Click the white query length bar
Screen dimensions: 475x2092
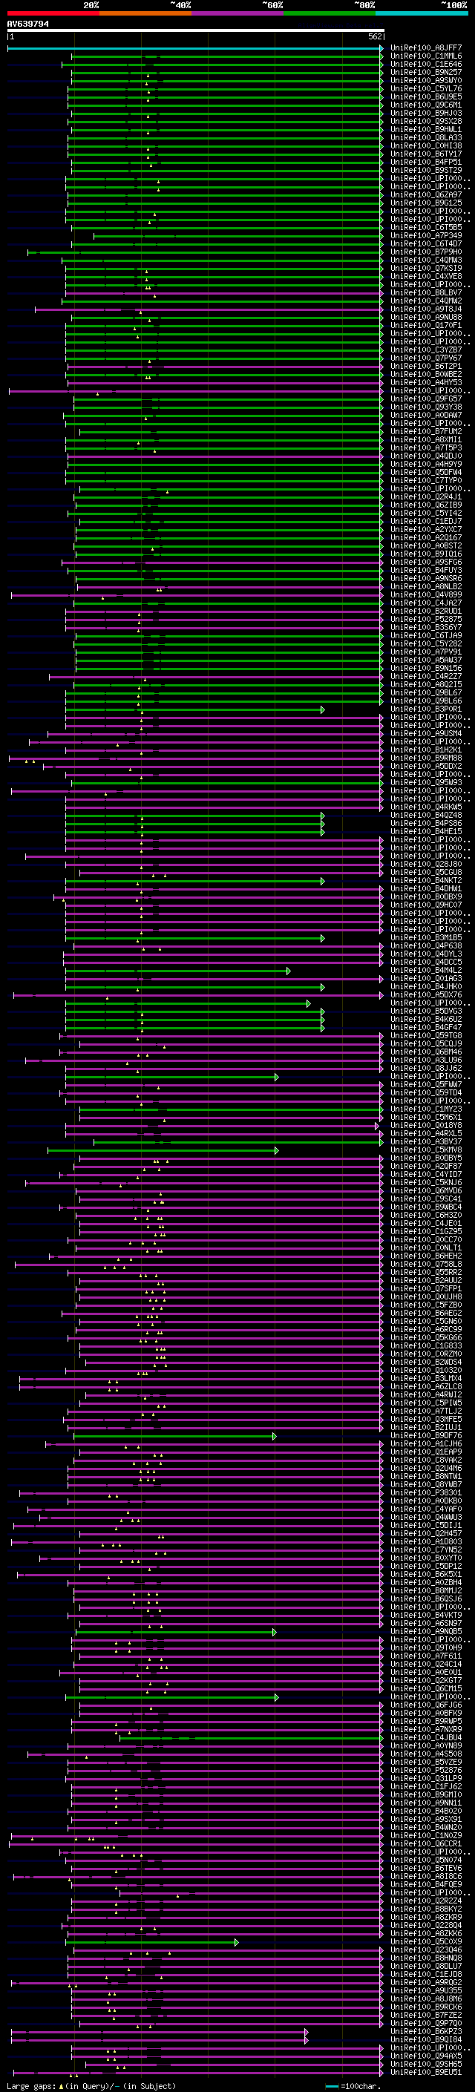tap(196, 31)
